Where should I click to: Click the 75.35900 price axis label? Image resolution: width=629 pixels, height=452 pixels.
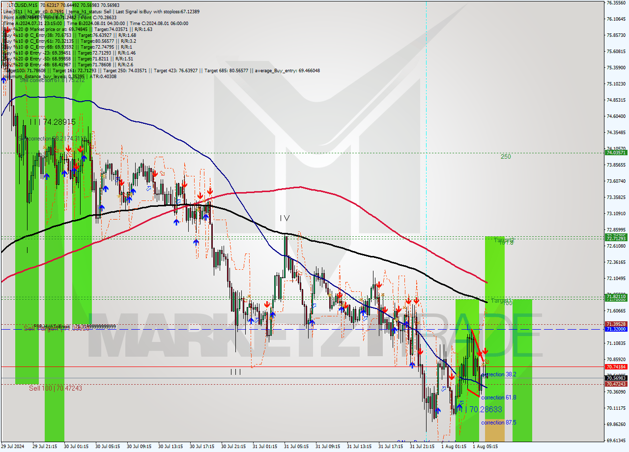pos(616,67)
